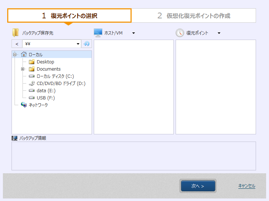This screenshot has height=201, width=269.
Task: Click the back arrow button beside the path box
Action: 17,44
